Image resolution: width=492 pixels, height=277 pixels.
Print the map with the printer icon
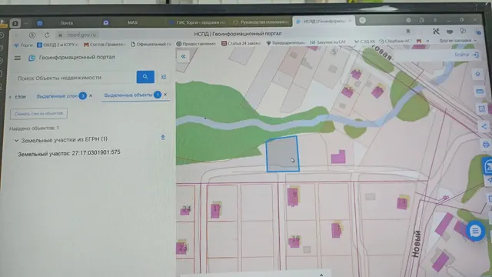pyautogui.click(x=486, y=145)
